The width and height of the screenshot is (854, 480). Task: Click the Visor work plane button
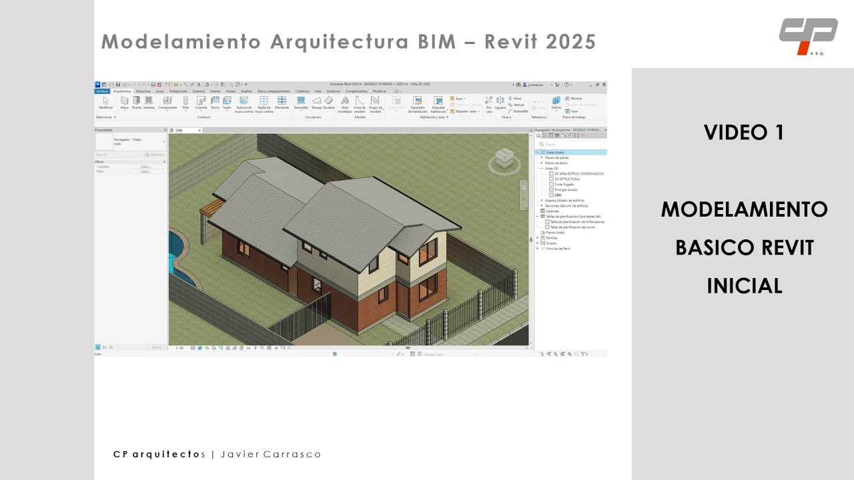tap(571, 111)
